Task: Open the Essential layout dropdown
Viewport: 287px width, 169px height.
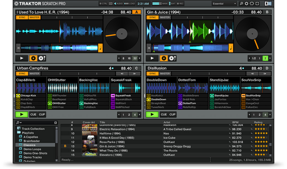Action: coord(224,4)
